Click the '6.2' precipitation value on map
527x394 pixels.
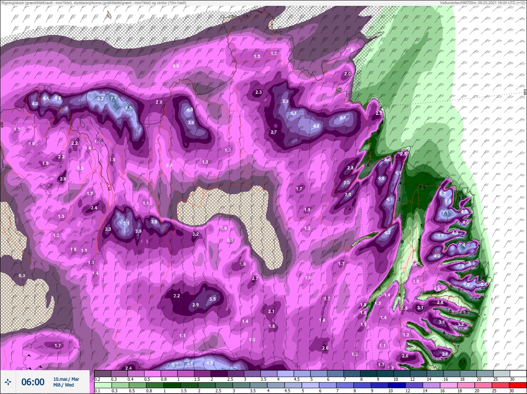coord(100,99)
